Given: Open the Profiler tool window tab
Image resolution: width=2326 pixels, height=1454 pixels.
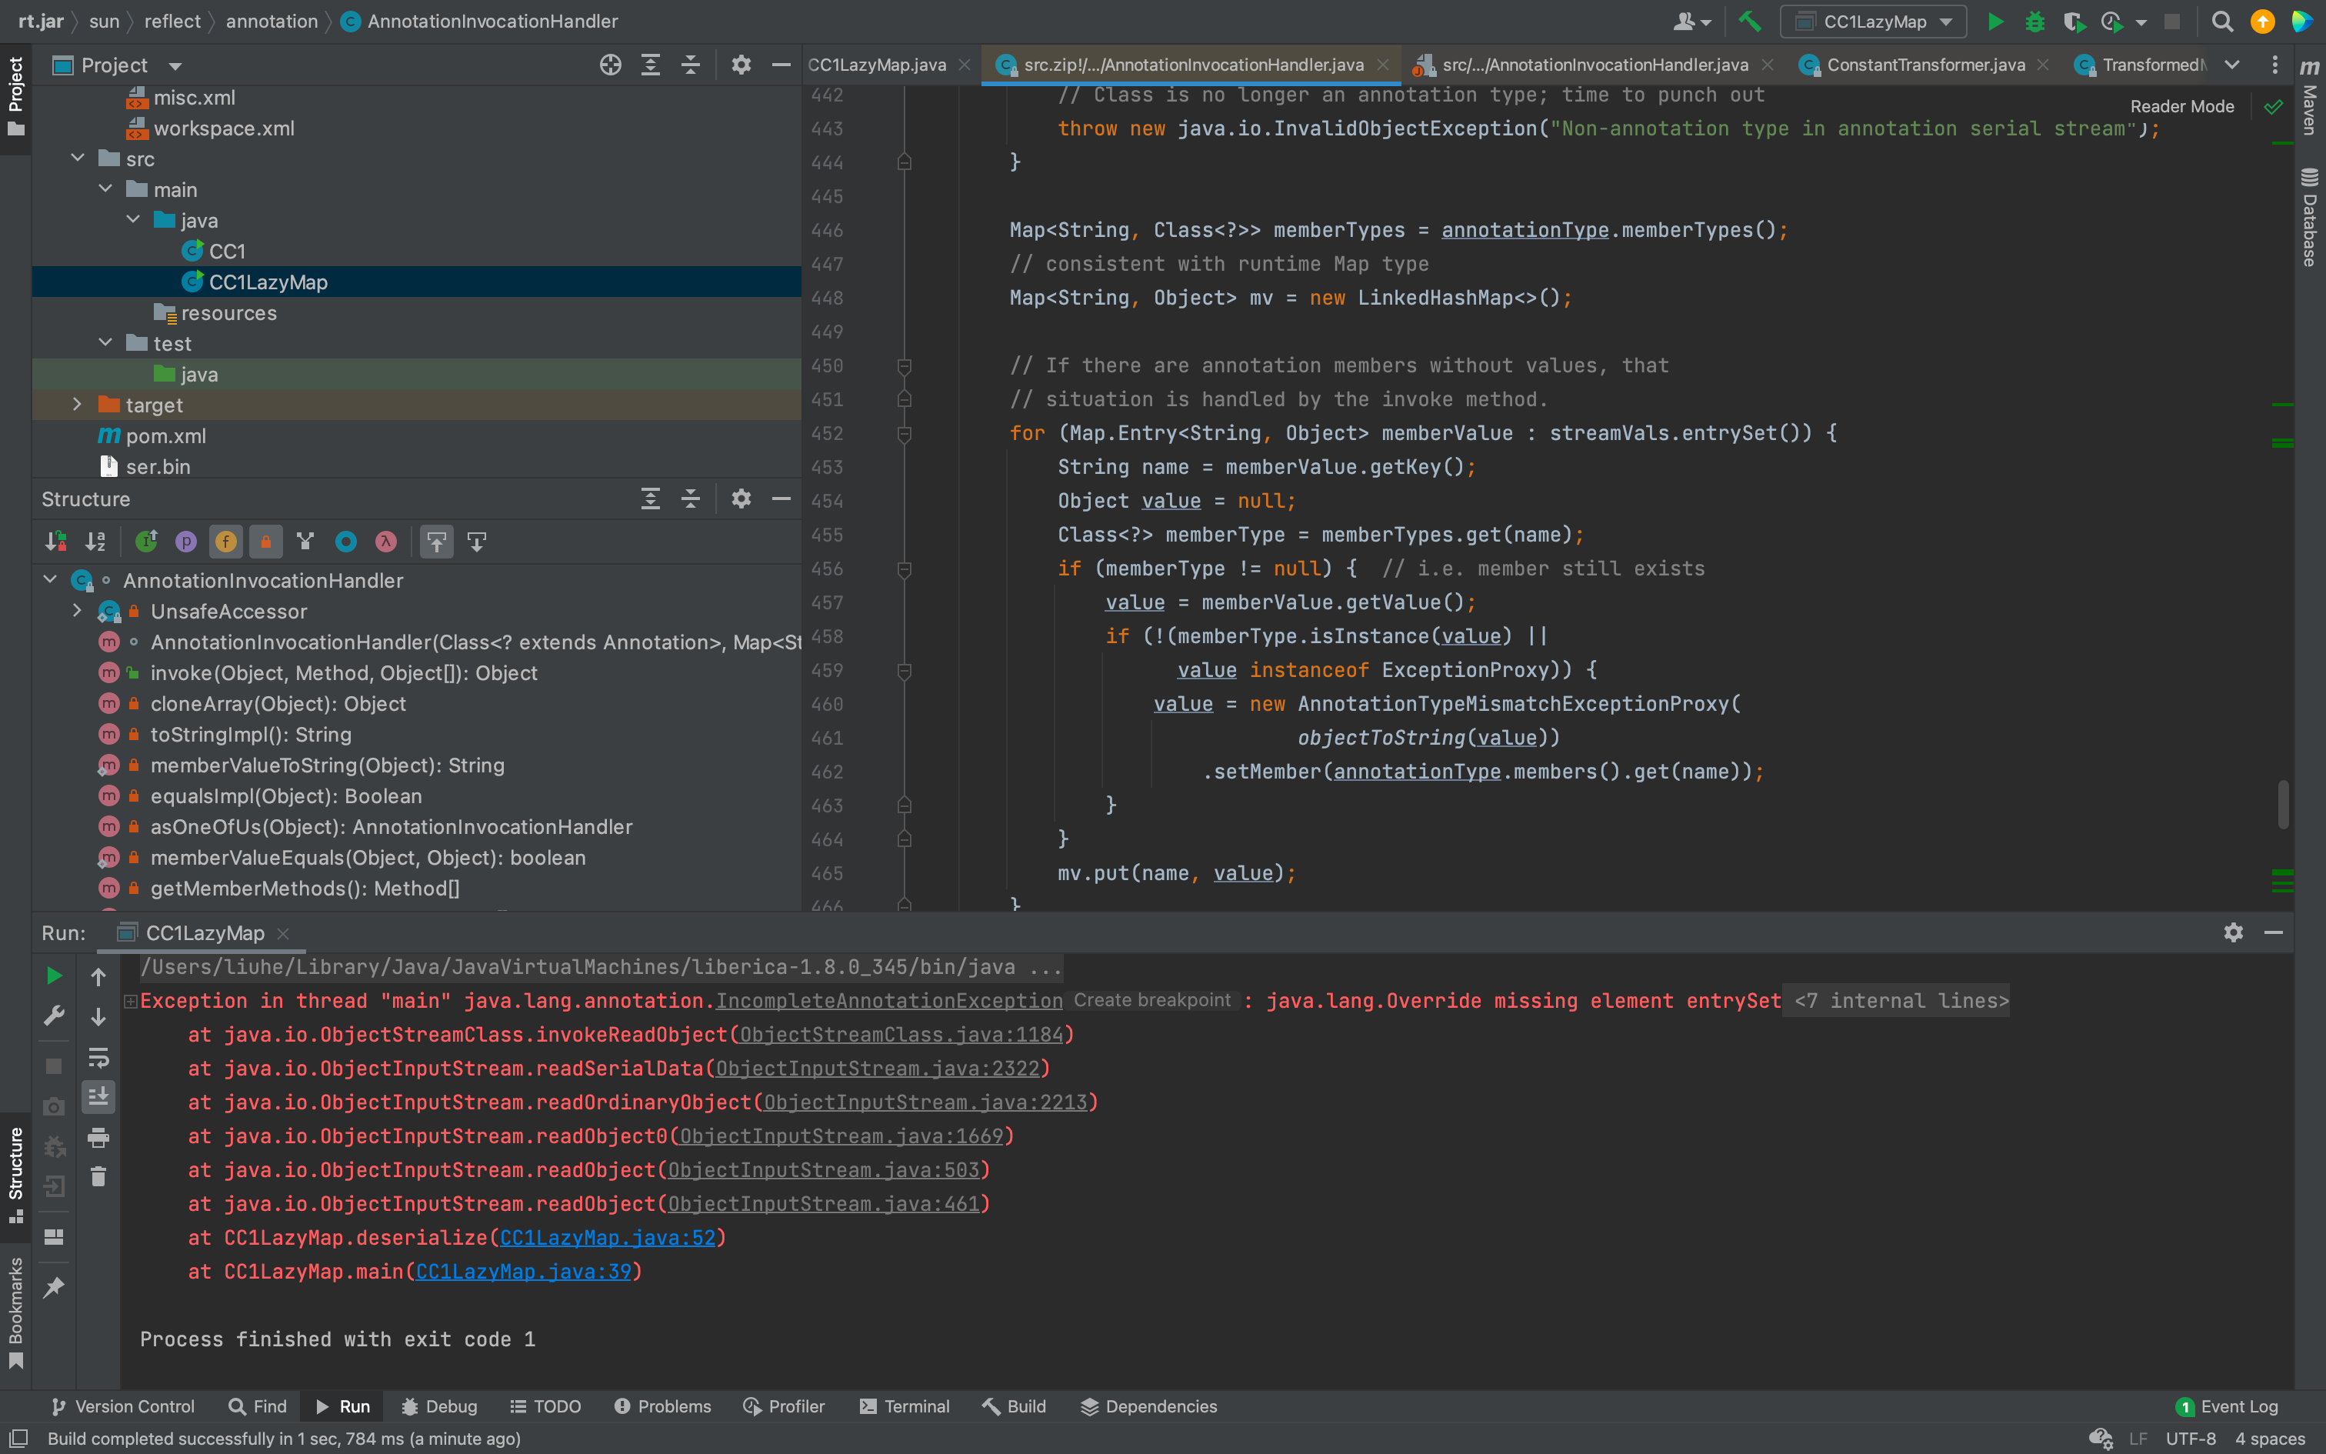Looking at the screenshot, I should (x=783, y=1406).
